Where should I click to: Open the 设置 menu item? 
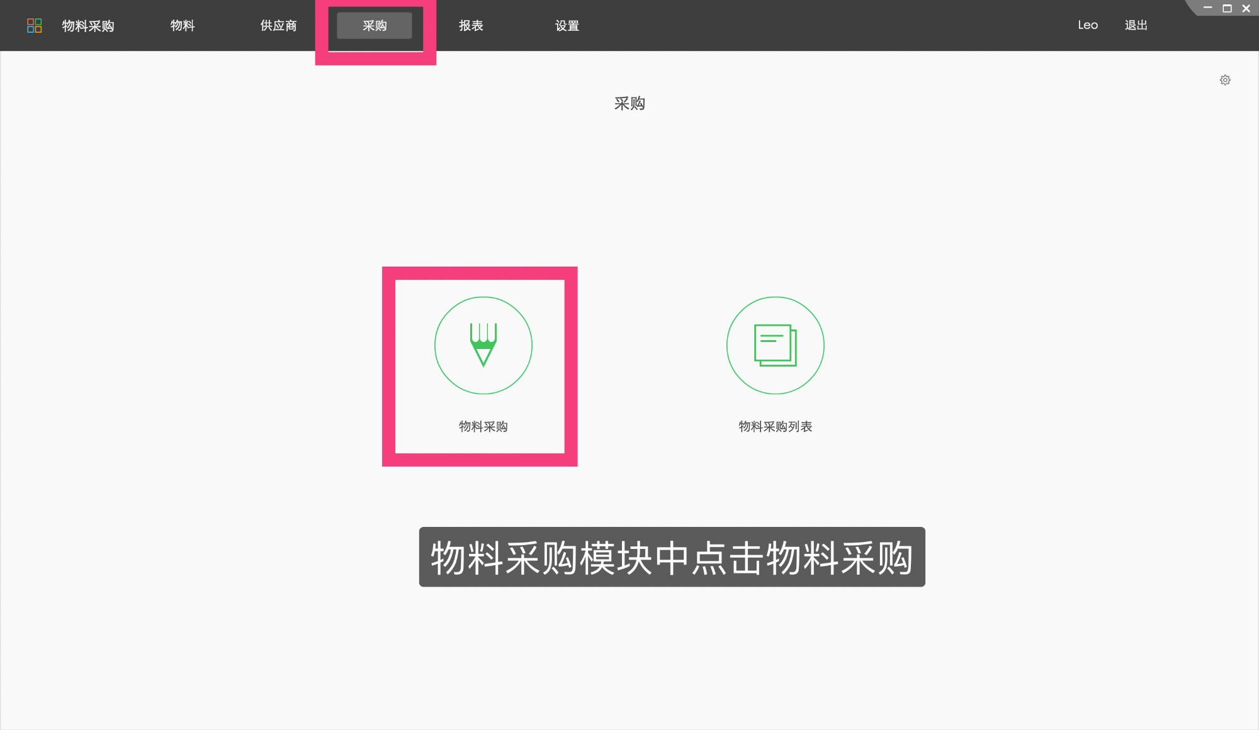(x=567, y=25)
